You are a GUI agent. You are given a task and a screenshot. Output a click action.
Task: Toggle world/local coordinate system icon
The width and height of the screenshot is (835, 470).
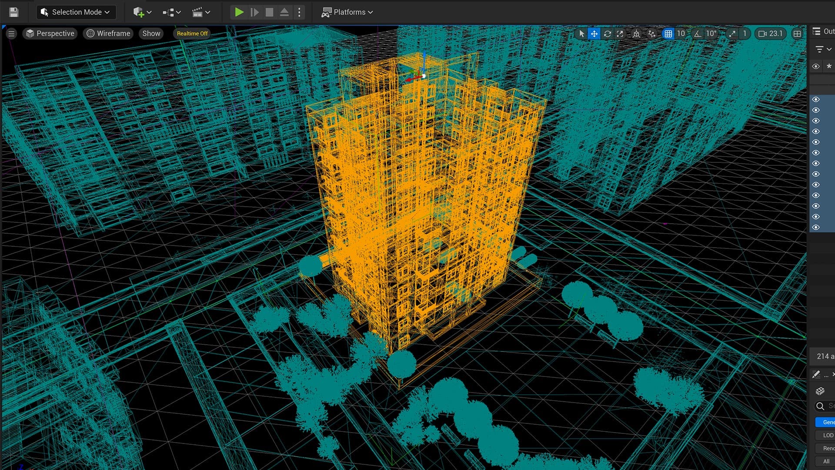[x=636, y=34]
